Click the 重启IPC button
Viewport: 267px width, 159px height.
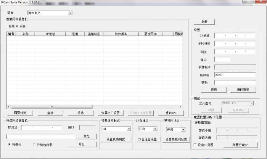171,113
